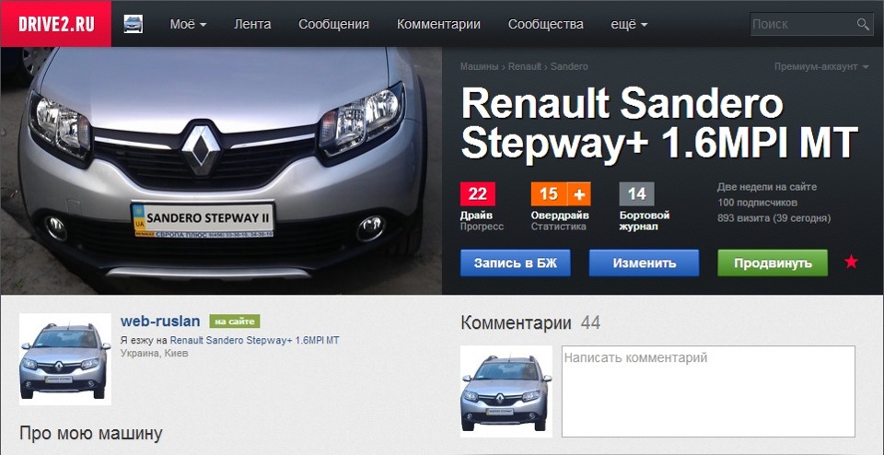Click the green Продвинуть button
The width and height of the screenshot is (884, 455).
pos(773,263)
